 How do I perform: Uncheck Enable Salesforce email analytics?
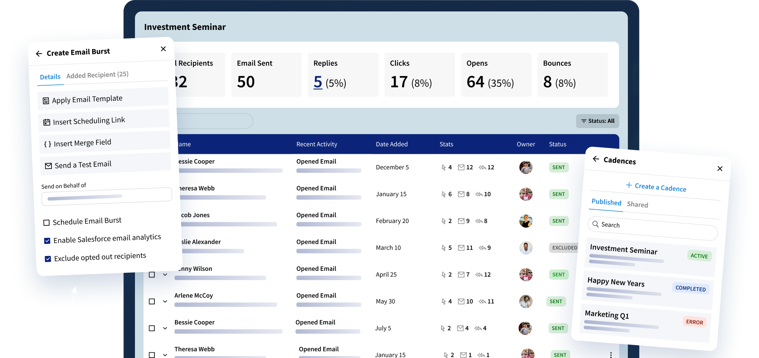point(47,241)
